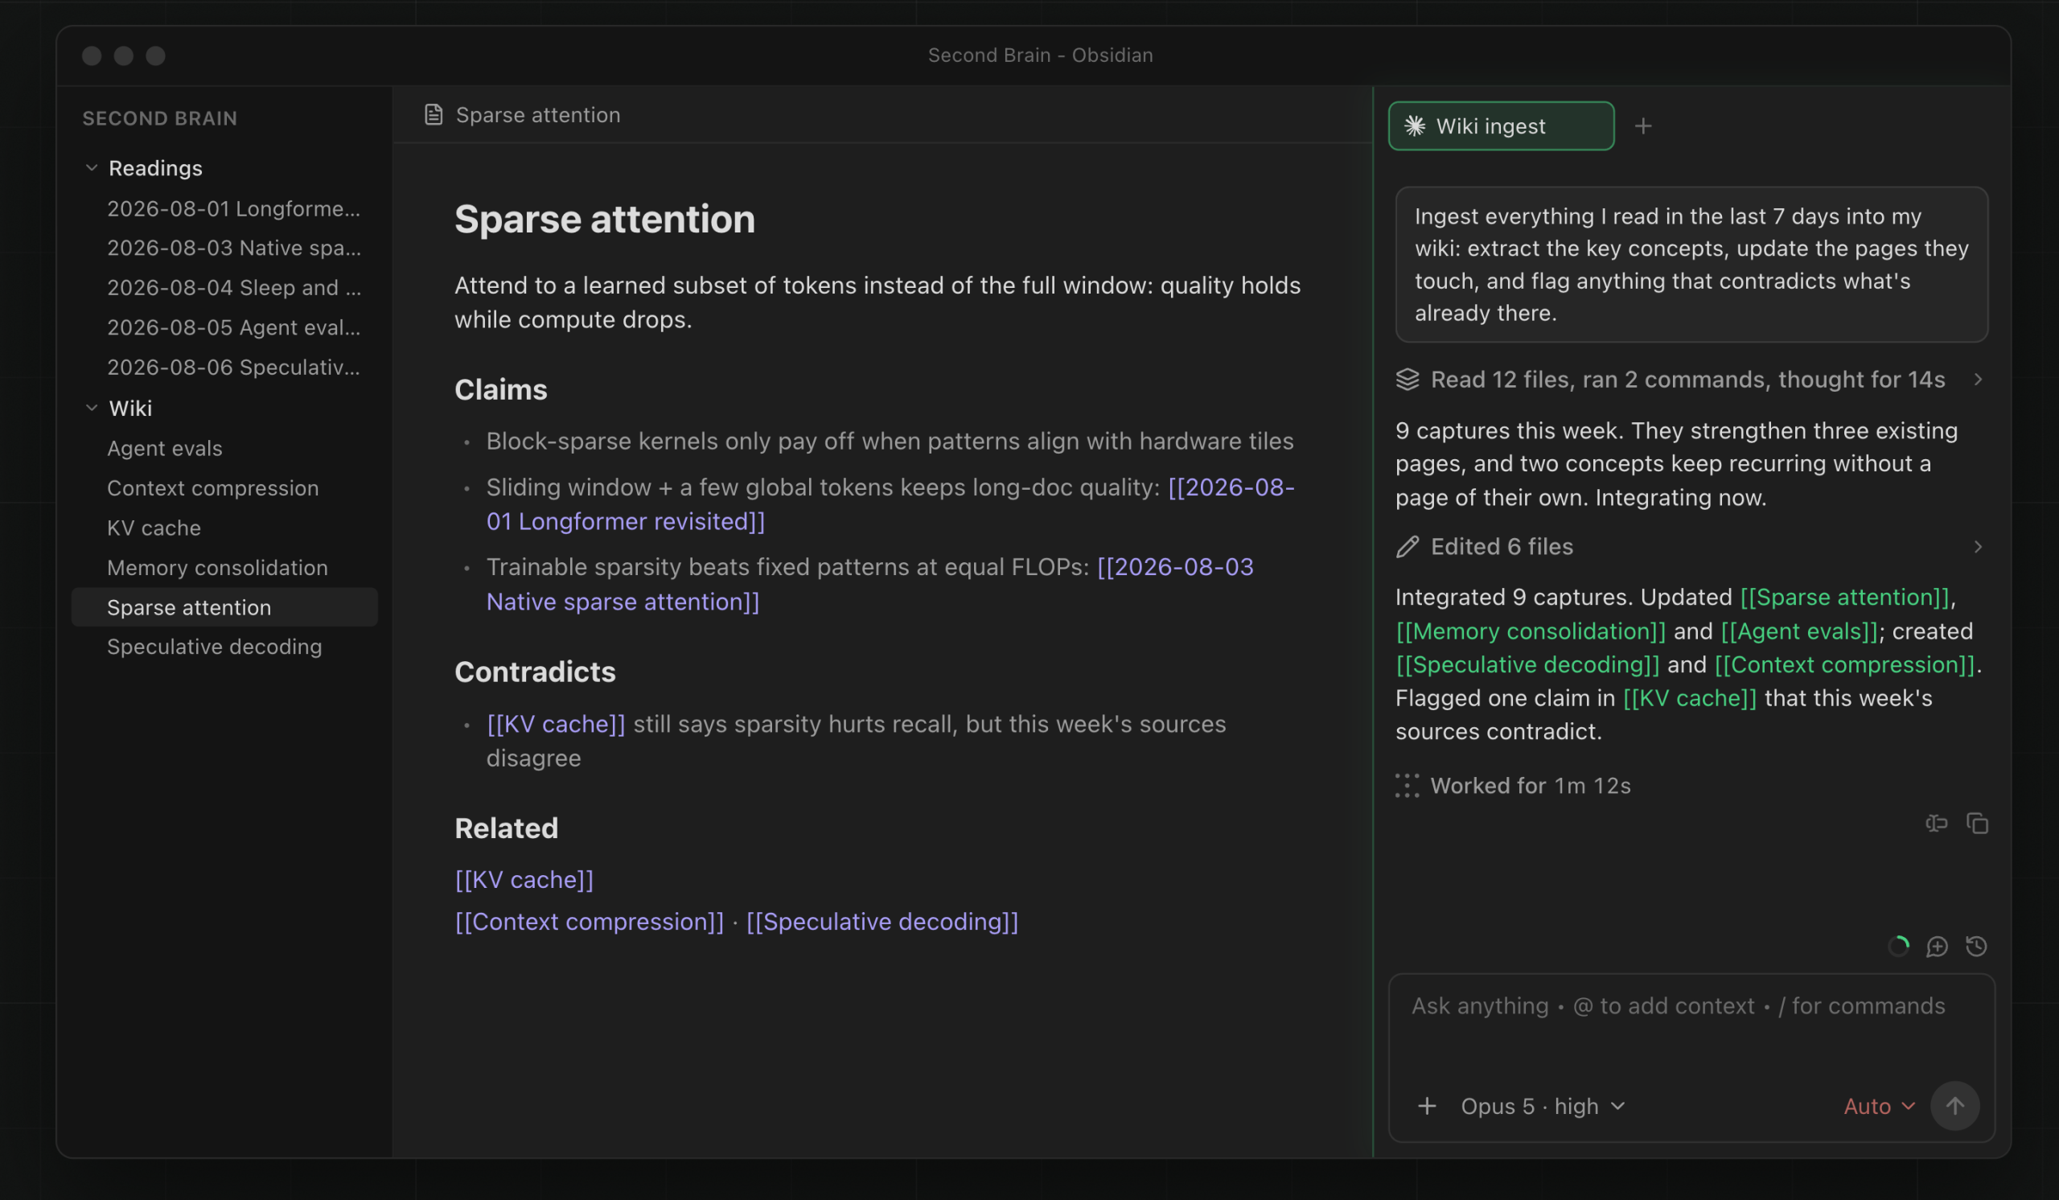Open the Context compression wiki page
The image size is (2059, 1200).
[x=212, y=488]
